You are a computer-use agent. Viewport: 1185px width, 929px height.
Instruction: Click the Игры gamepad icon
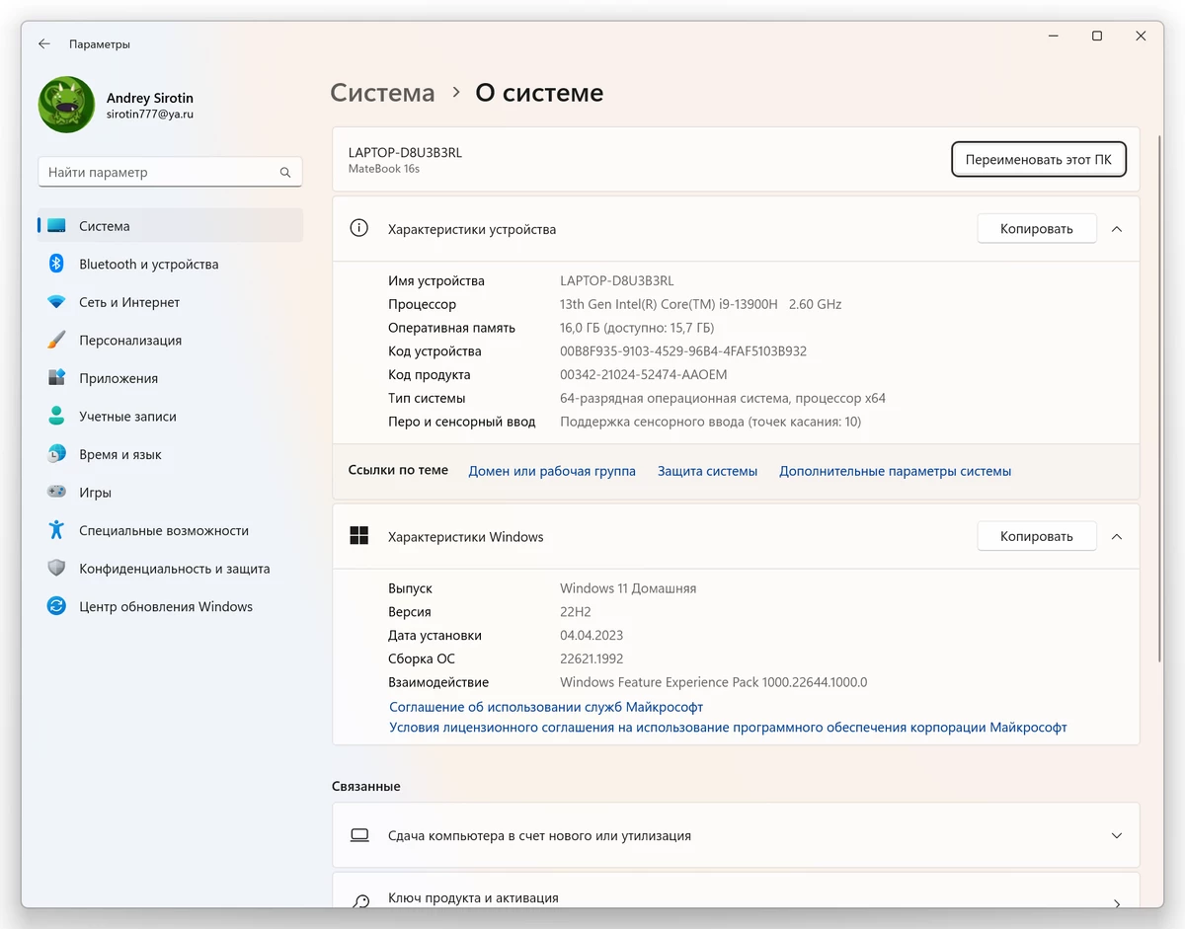(56, 492)
